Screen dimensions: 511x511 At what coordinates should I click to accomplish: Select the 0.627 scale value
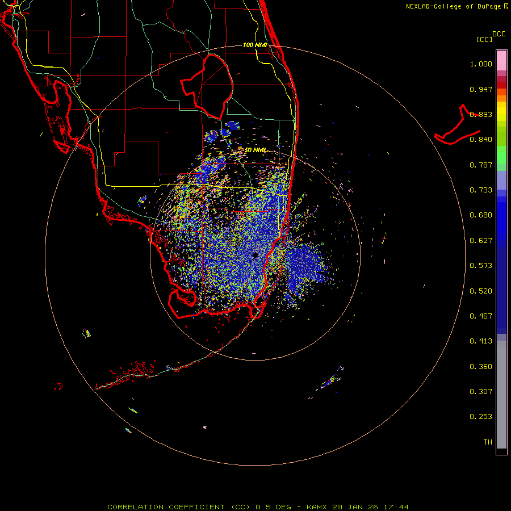(481, 241)
